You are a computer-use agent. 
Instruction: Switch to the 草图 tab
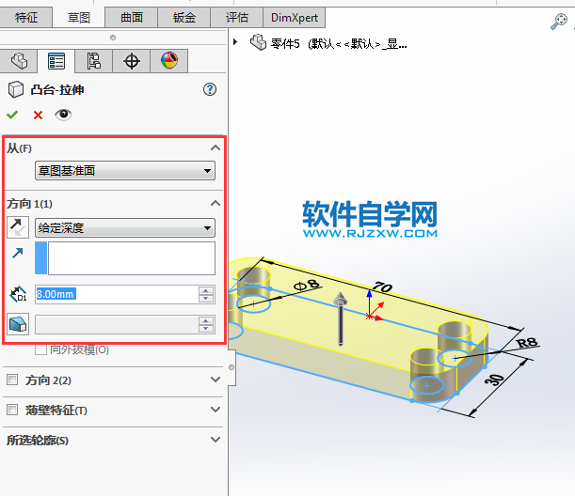coord(78,17)
